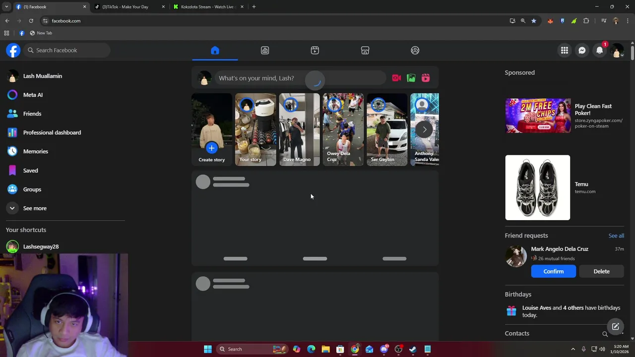Open the media controls icon
Screen dimensions: 635x357
[x=604, y=21]
